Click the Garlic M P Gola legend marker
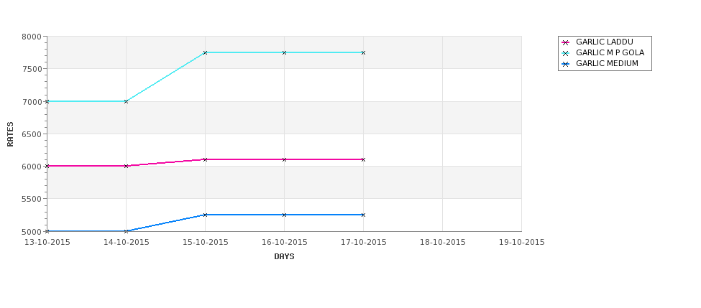Screen dimensions: 701x308 pyautogui.click(x=566, y=53)
